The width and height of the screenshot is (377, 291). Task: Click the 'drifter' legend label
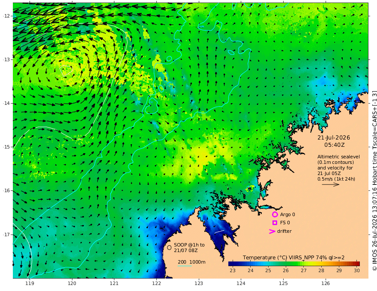(284, 231)
